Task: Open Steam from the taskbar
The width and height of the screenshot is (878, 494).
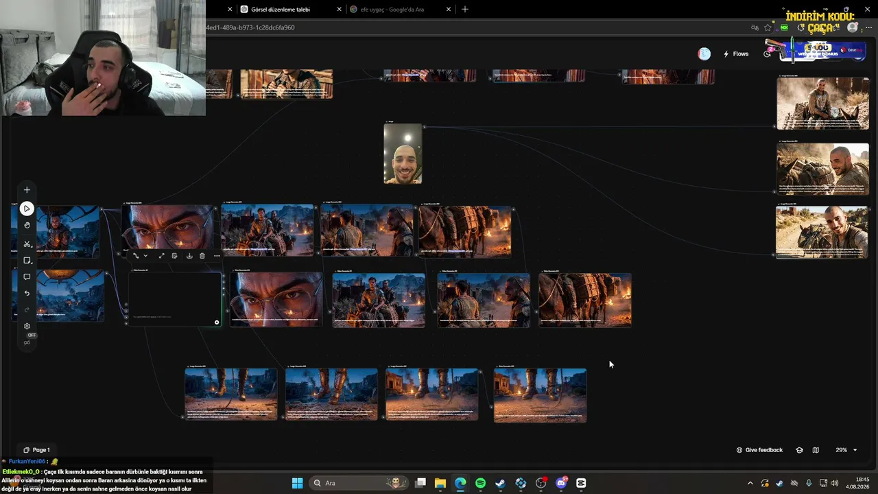Action: point(501,483)
